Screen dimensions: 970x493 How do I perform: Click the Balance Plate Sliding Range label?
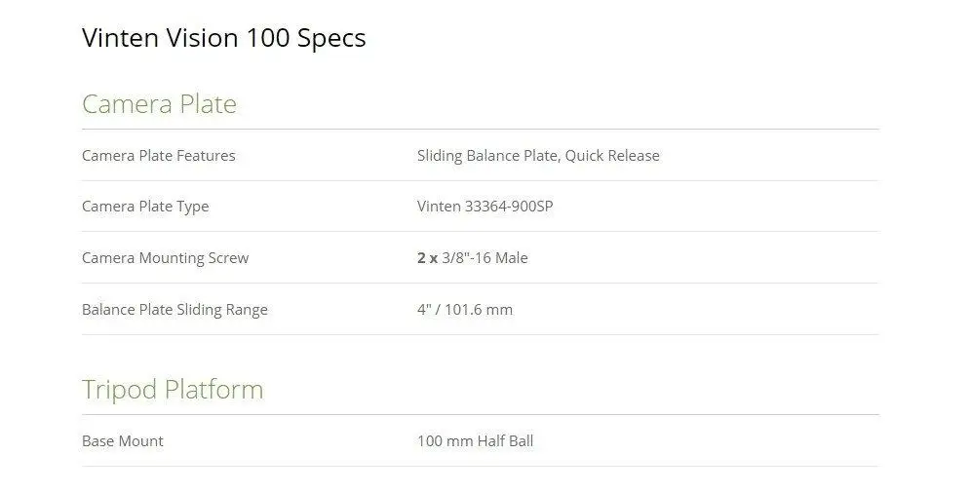[175, 310]
